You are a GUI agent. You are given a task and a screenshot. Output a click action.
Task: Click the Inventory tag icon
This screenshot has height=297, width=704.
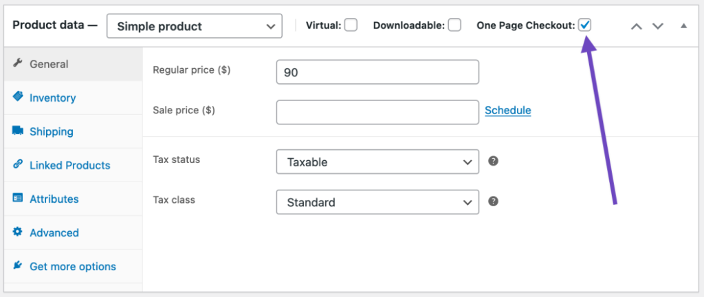[x=18, y=98]
